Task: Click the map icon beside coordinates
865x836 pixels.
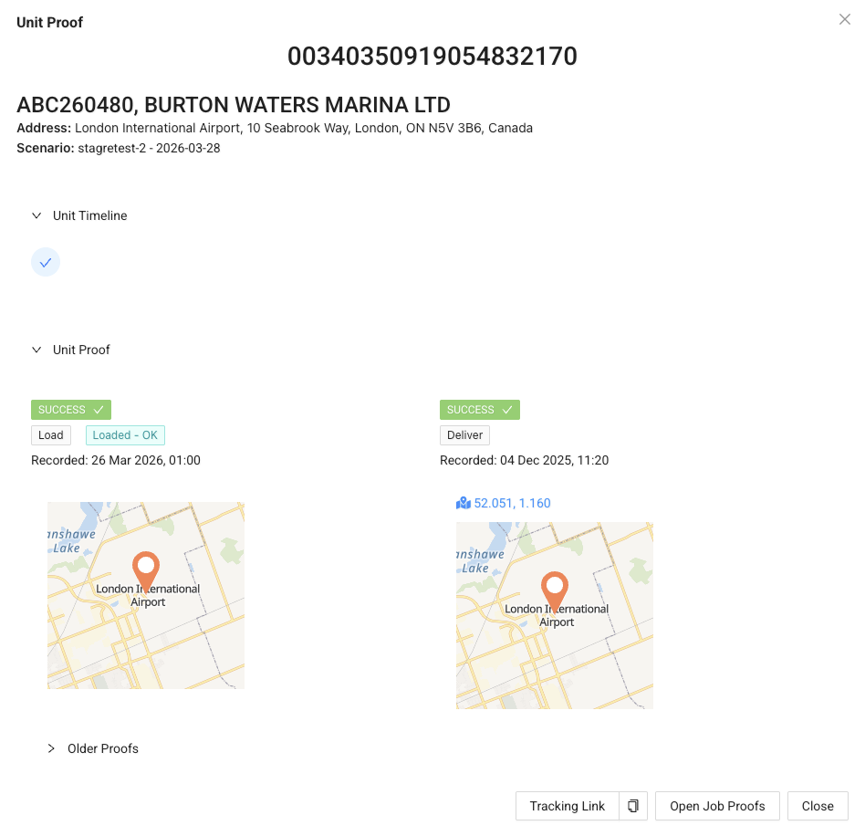Action: (x=464, y=503)
